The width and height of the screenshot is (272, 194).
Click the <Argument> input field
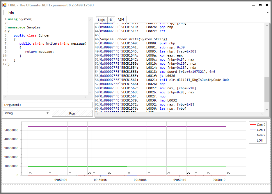click(x=48, y=105)
